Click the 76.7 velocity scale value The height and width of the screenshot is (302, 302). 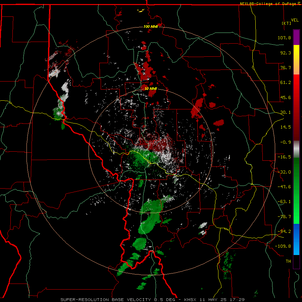click(x=286, y=67)
